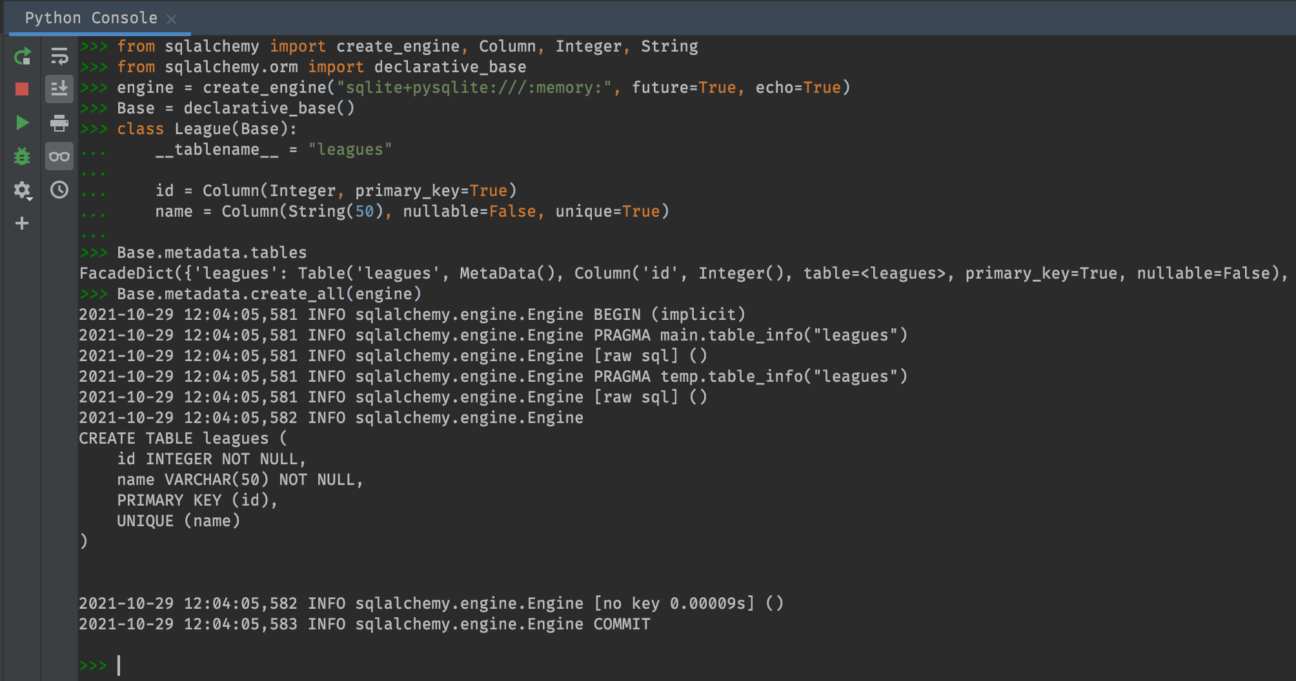
Task: Click the class League(Base) line
Action: tap(207, 129)
